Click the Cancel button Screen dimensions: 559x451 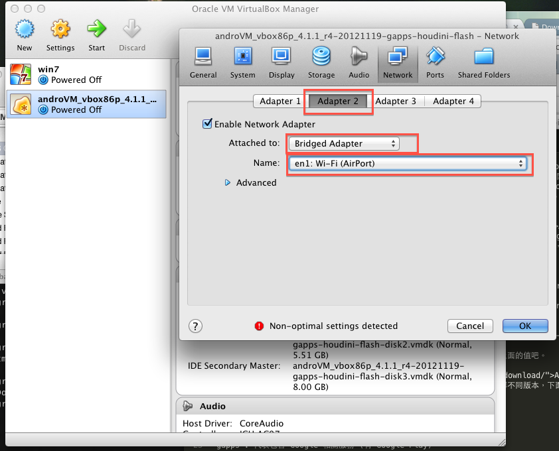[470, 326]
